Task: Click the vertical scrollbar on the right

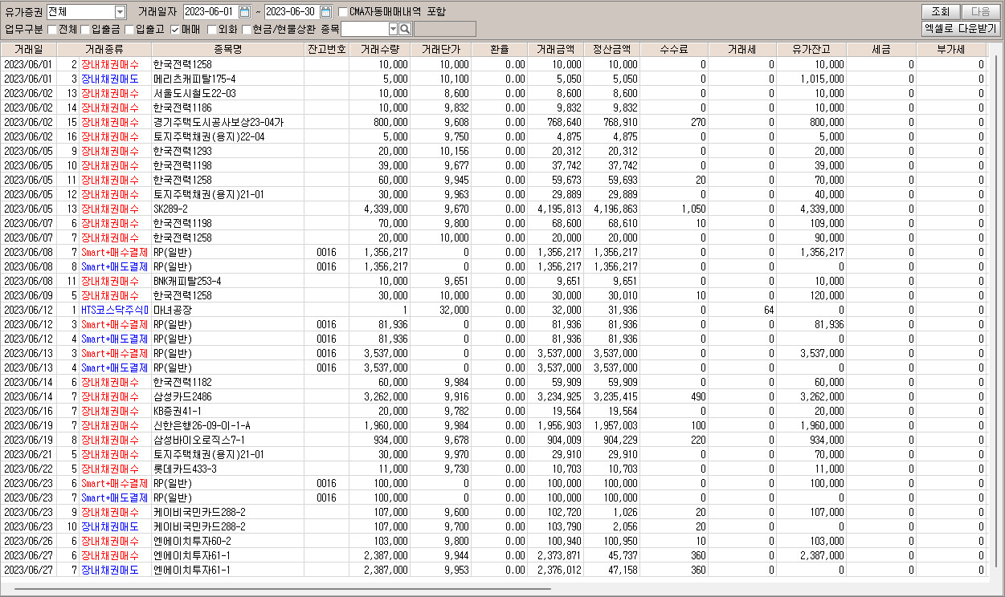Action: 995,313
